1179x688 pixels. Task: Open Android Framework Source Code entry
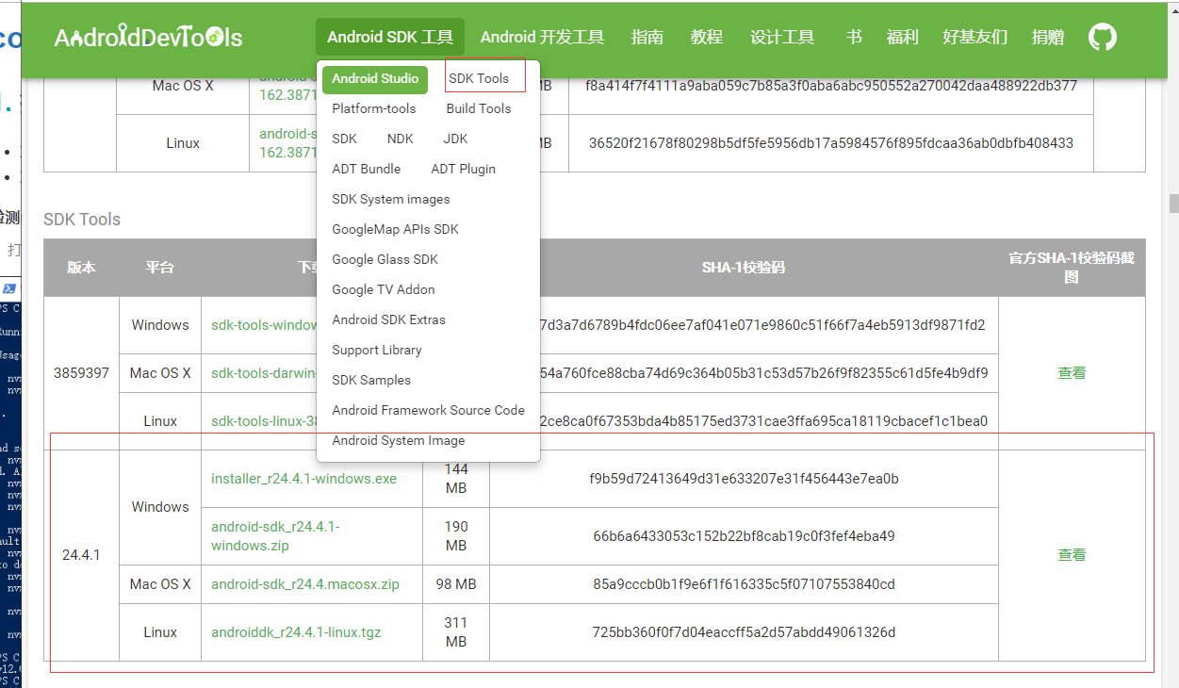pyautogui.click(x=429, y=411)
